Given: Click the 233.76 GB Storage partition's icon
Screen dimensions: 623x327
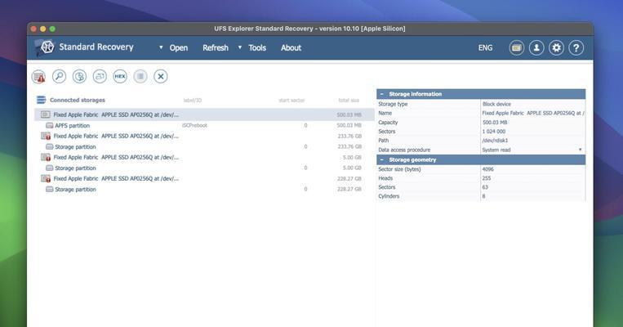Looking at the screenshot, I should click(49, 147).
